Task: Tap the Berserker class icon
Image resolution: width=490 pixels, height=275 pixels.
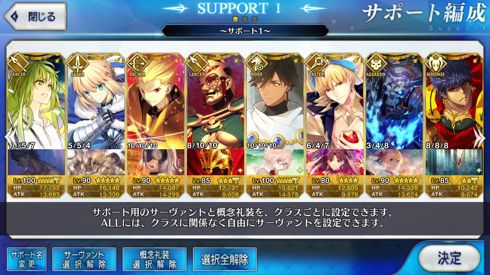Action: click(435, 63)
